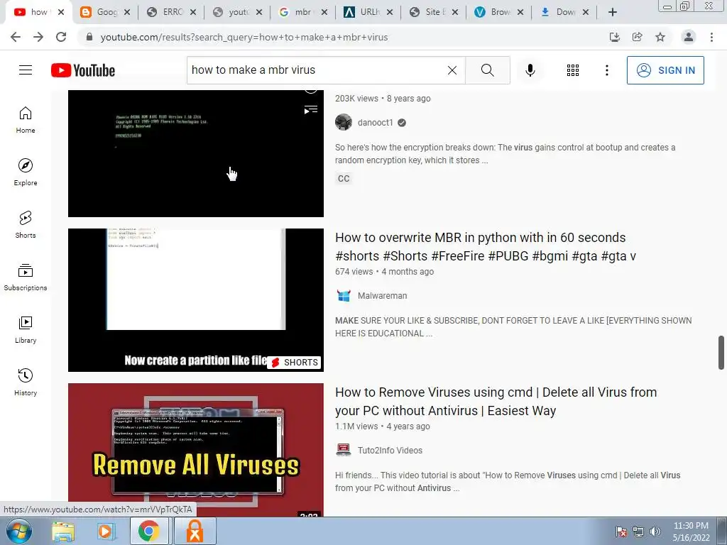
Task: Close the active YouTube tab
Action: 61,12
